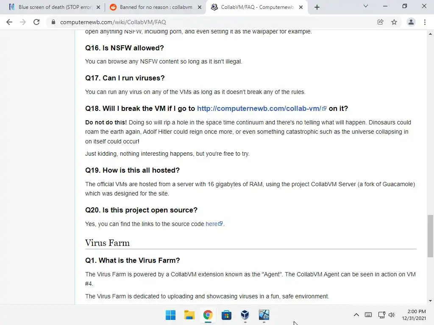Open the volume tray icon
This screenshot has height=325, width=434.
pyautogui.click(x=391, y=315)
